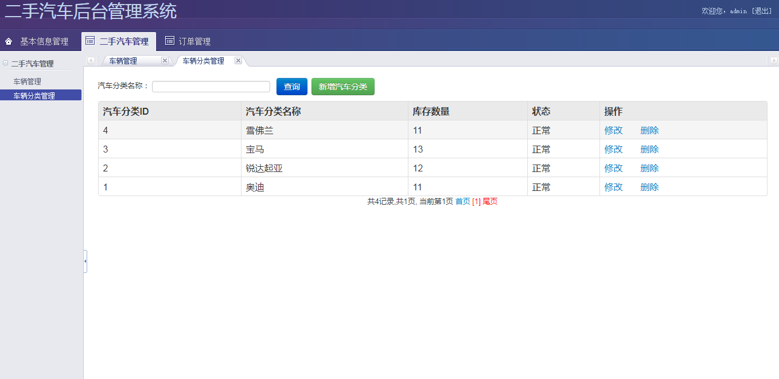Viewport: 779px width, 379px height.
Task: Focus the 汽车分类名称 input field
Action: [x=211, y=87]
